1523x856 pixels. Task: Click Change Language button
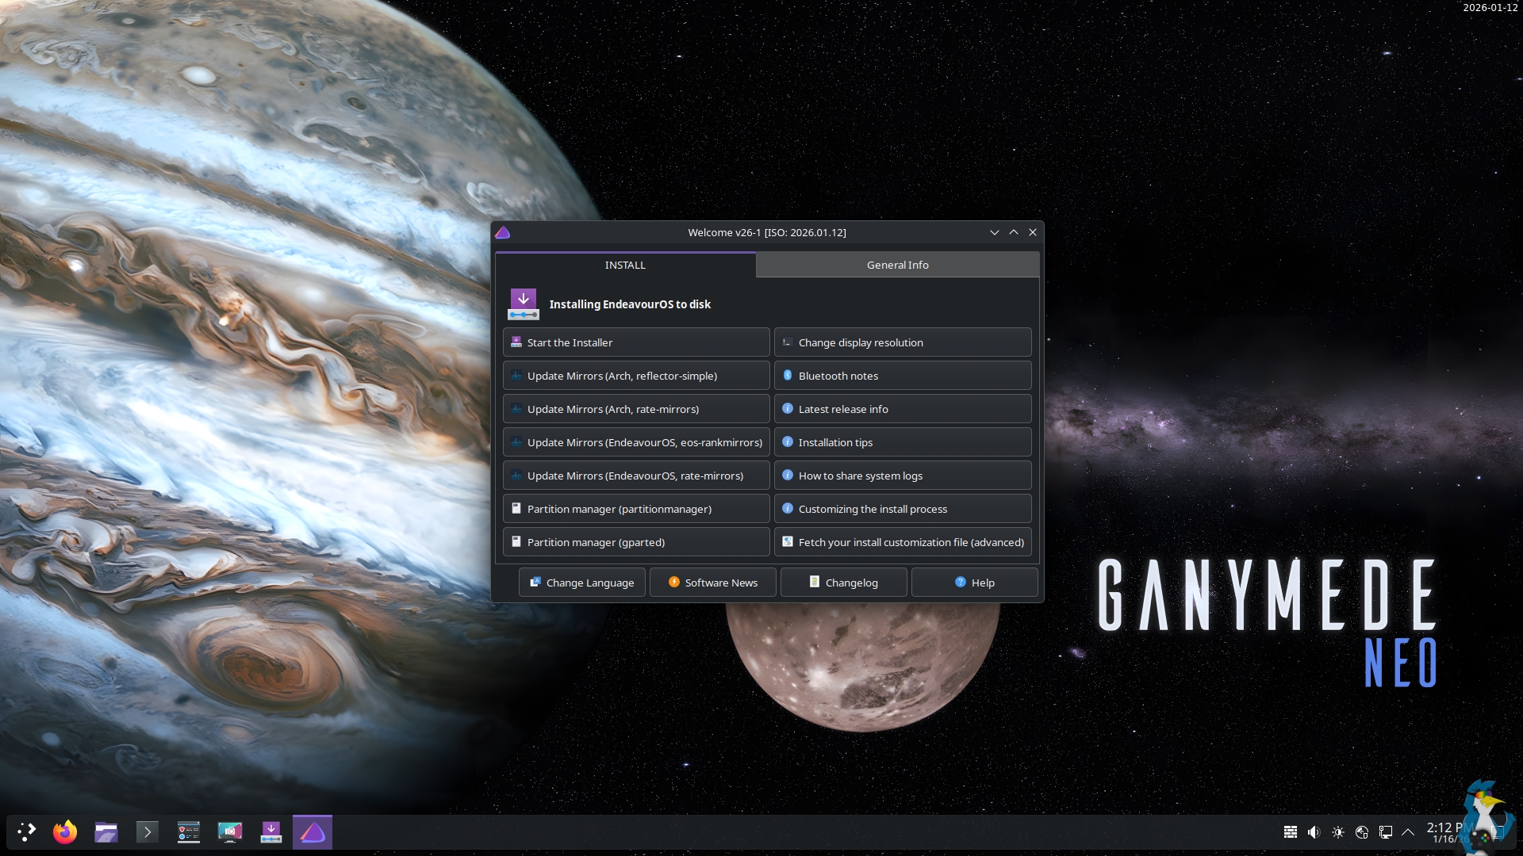[582, 583]
